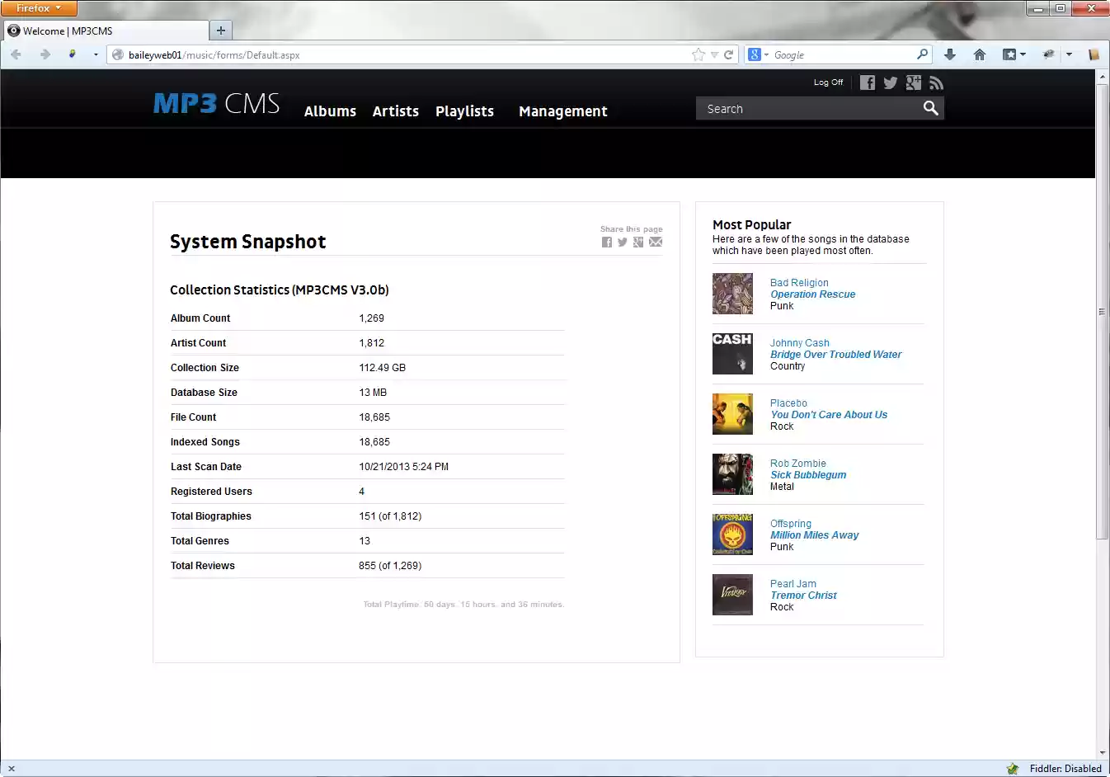Image resolution: width=1110 pixels, height=777 pixels.
Task: Click the search magnifier icon
Action: click(x=930, y=107)
